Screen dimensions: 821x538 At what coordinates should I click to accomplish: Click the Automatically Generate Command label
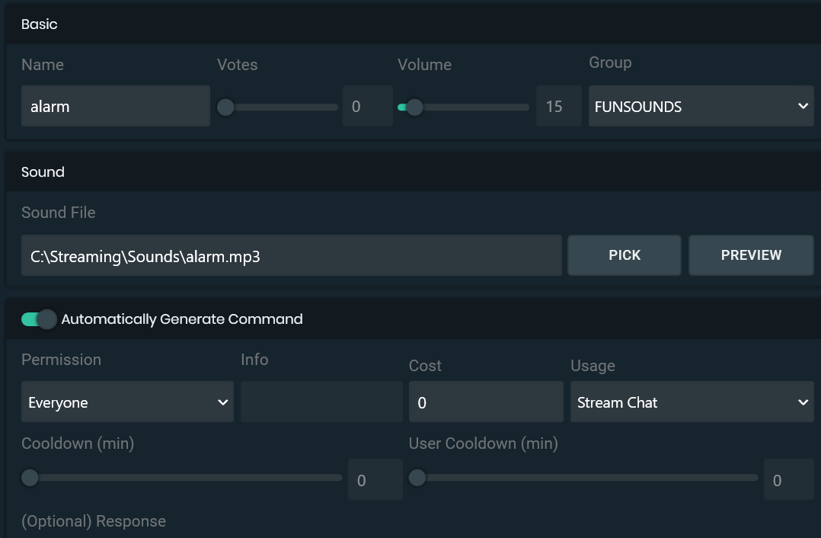point(182,319)
